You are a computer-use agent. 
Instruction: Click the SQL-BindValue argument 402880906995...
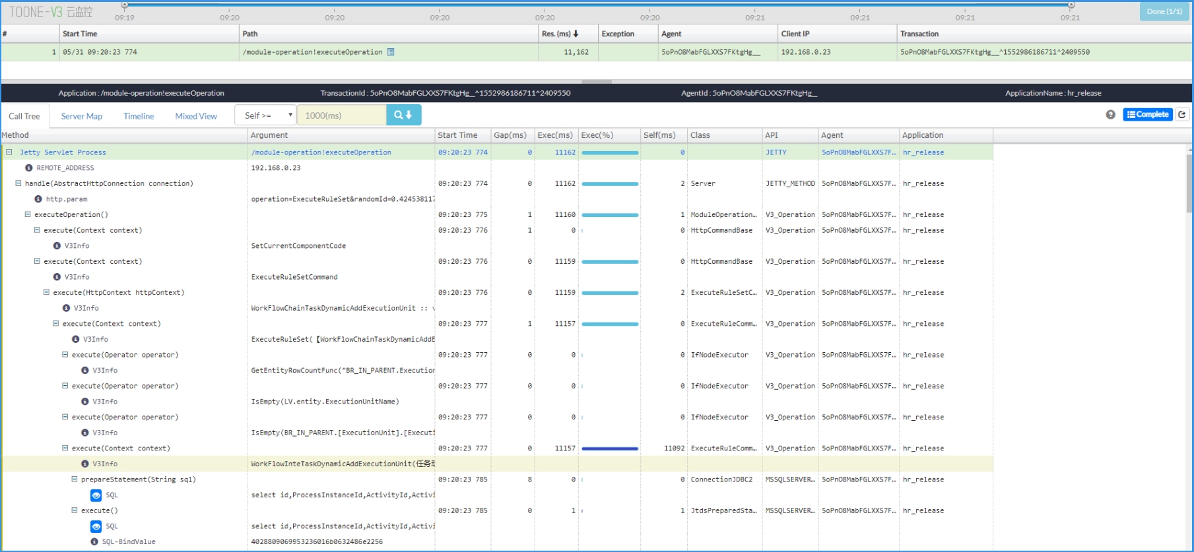(317, 542)
